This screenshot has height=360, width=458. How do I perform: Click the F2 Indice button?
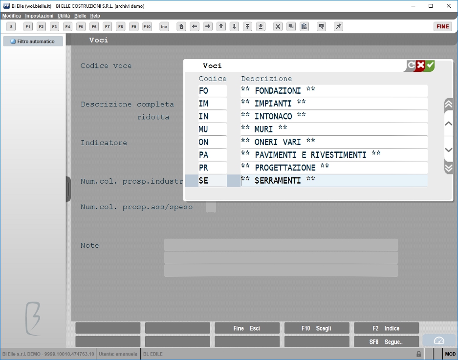387,328
